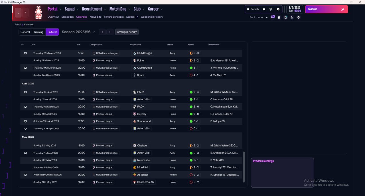Select the Calendar tab
Screen dimensions: 365x196
82,17
